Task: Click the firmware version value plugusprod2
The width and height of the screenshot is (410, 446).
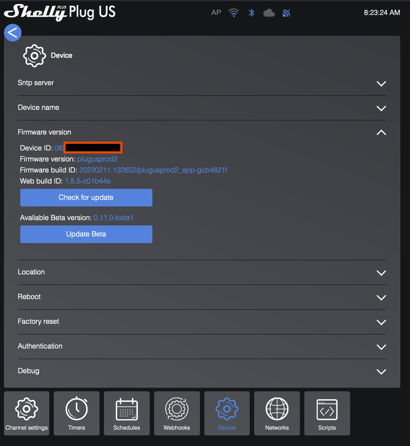Action: pyautogui.click(x=97, y=159)
